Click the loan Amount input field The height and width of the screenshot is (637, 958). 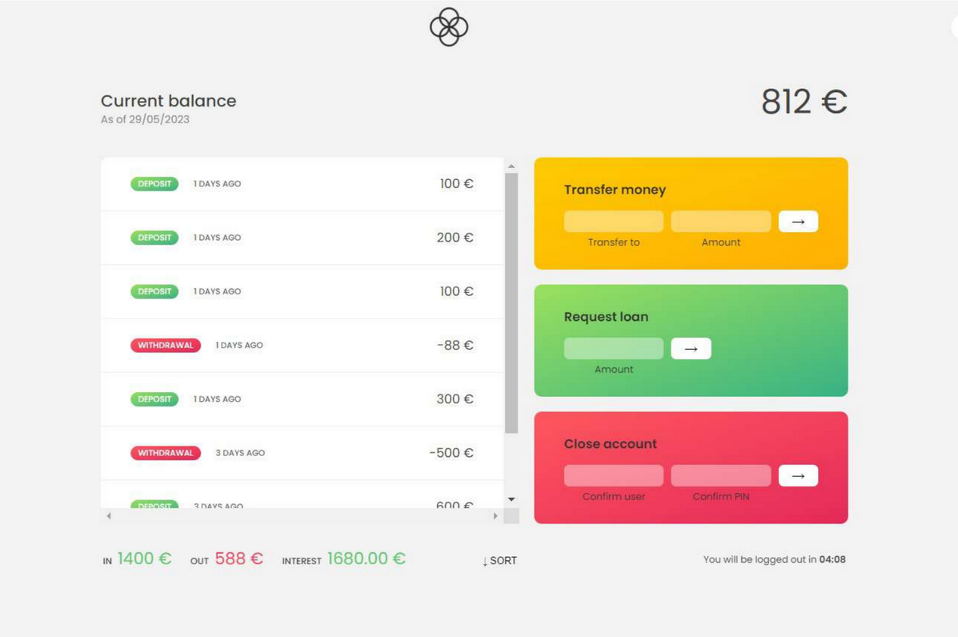click(613, 348)
